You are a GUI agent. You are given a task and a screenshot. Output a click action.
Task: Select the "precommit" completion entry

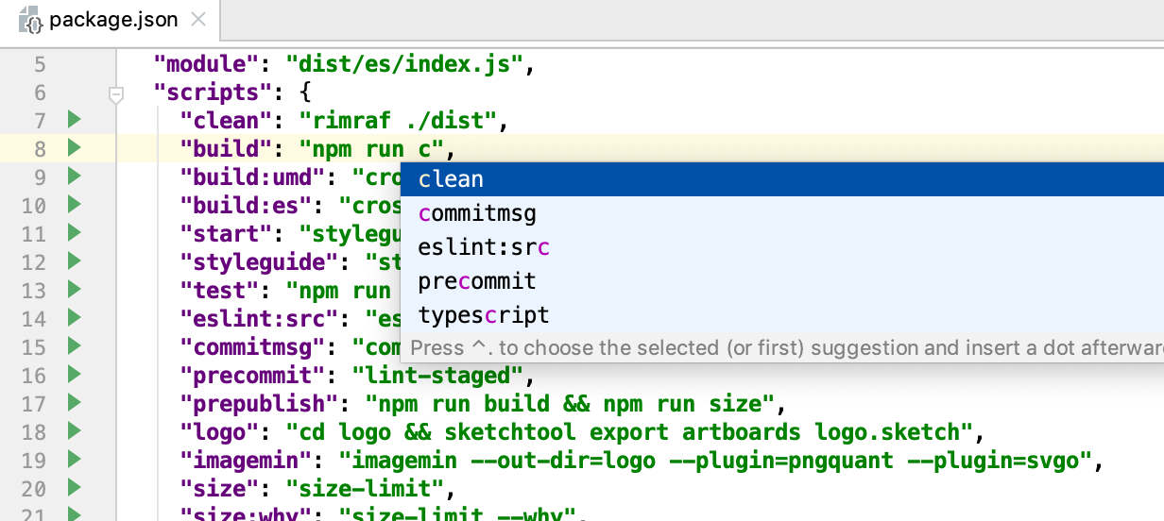coord(477,281)
